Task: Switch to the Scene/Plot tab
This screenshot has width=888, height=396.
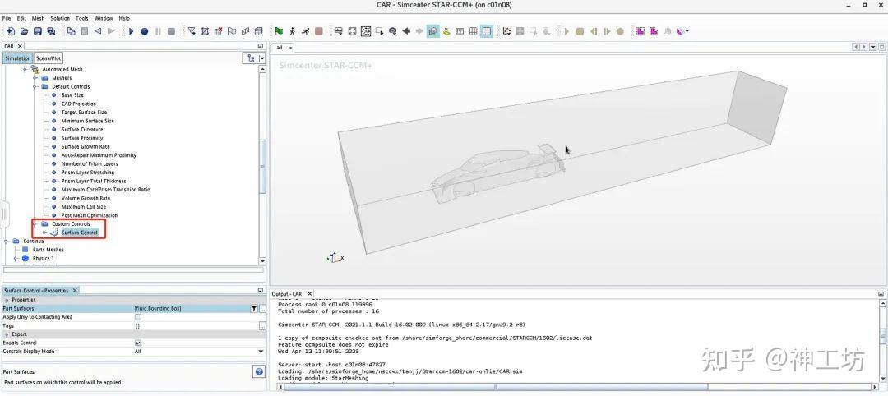Action: point(49,58)
